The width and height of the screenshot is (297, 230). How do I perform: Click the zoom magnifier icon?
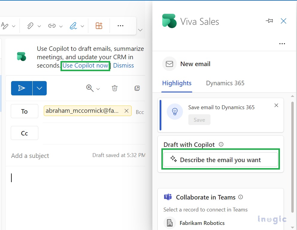click(x=89, y=88)
